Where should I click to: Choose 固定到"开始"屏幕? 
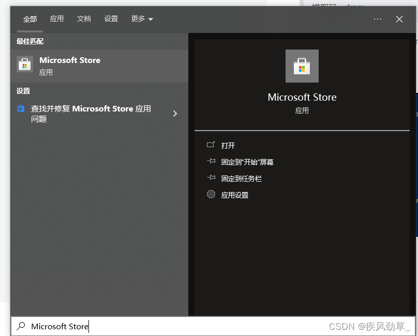click(247, 162)
